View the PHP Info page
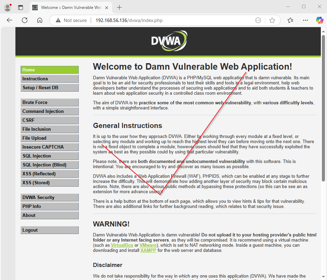 tap(50, 207)
